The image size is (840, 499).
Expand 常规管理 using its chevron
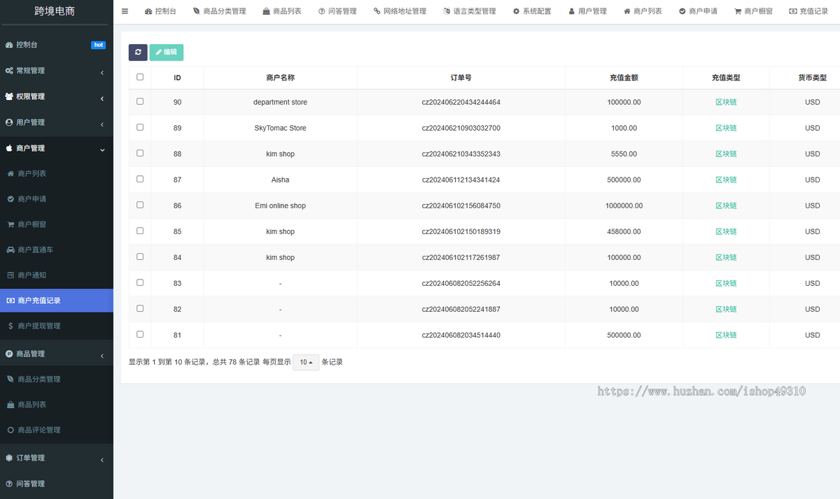point(102,72)
